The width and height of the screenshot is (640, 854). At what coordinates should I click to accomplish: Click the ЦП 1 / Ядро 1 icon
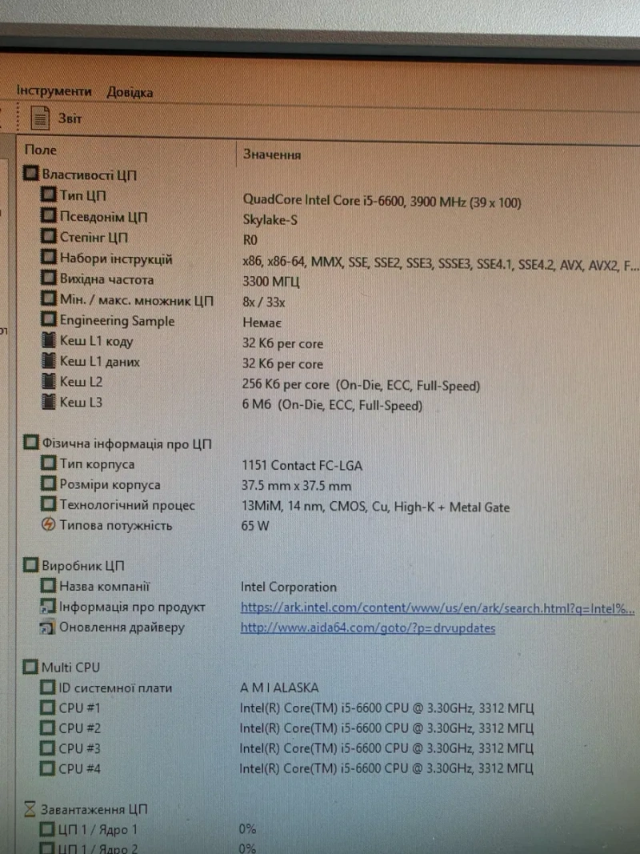click(48, 829)
